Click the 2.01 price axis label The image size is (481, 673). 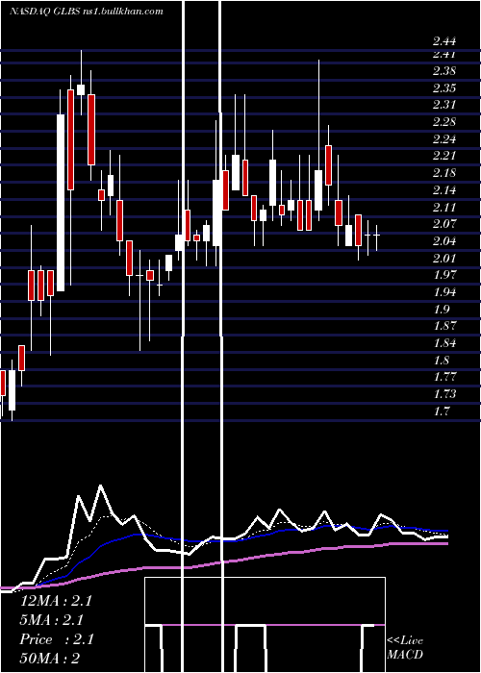point(444,258)
